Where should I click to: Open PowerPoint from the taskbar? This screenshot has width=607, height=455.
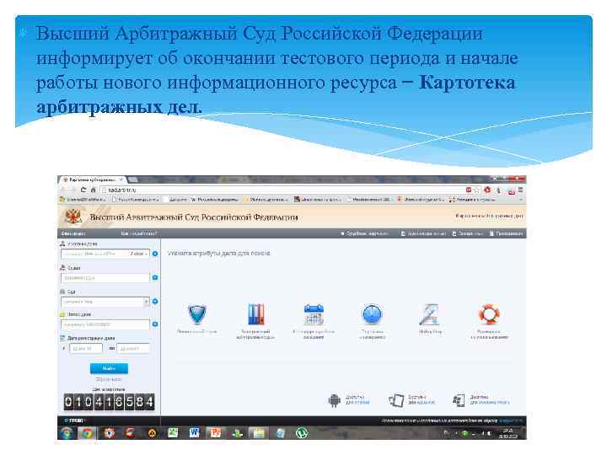click(x=215, y=432)
